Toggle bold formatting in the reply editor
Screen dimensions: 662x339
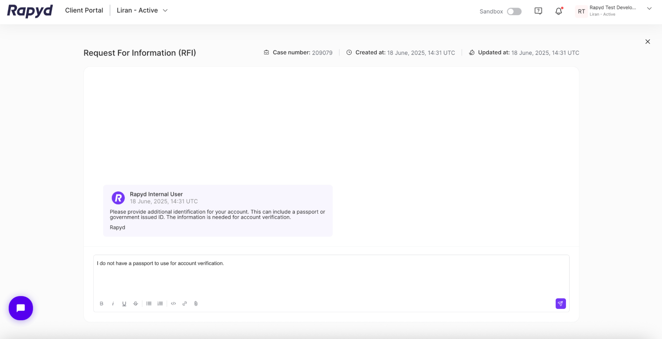[102, 303]
